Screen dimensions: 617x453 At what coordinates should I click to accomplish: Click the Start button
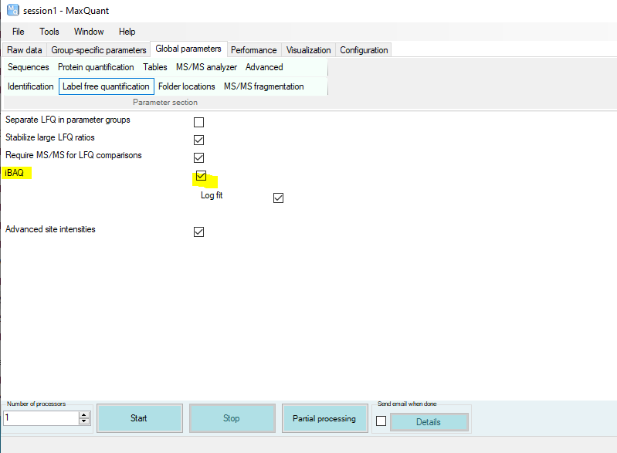pos(140,418)
